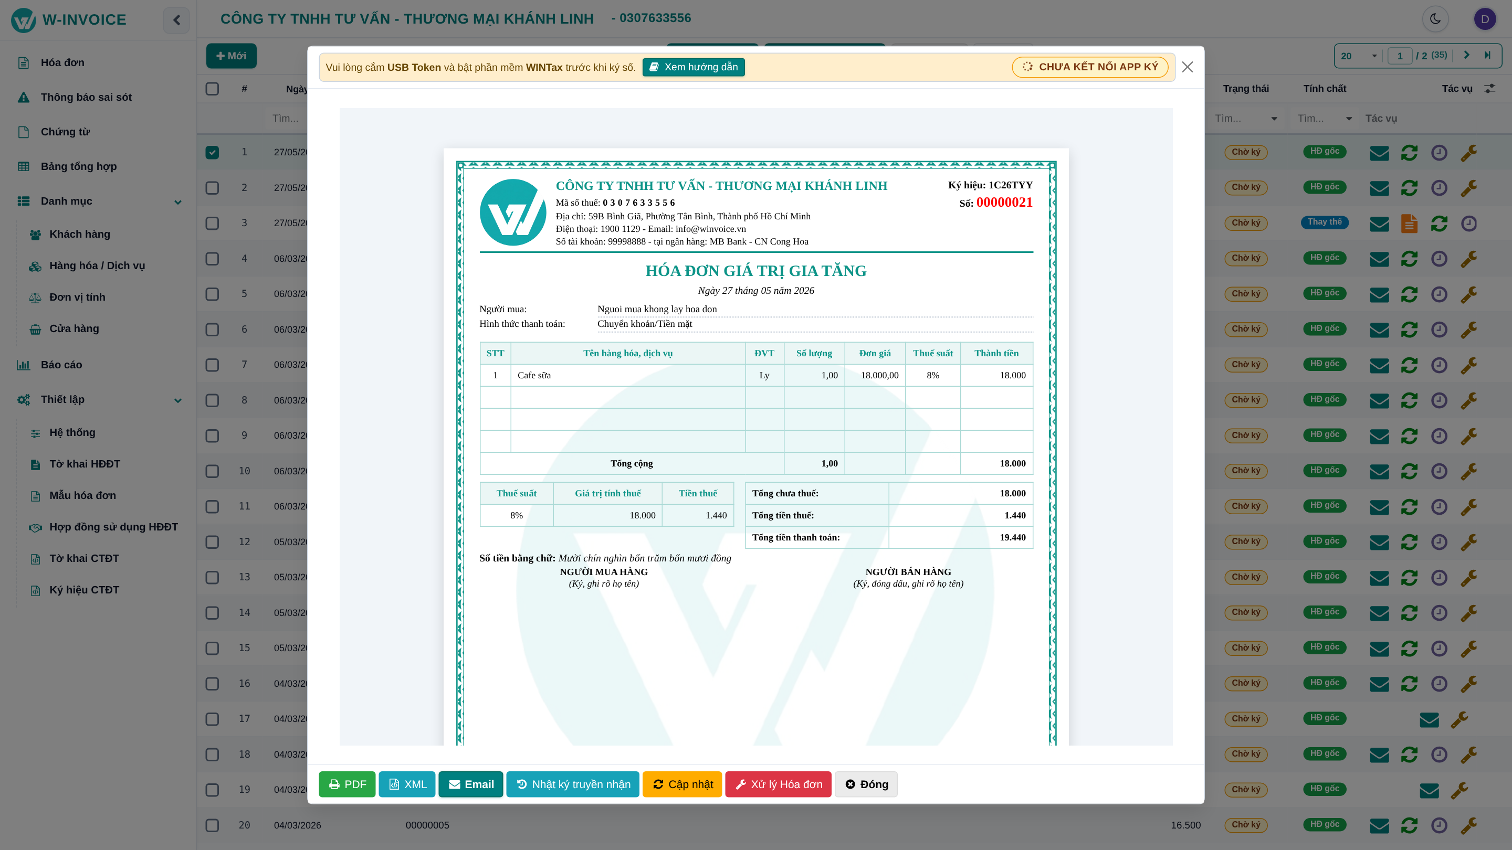Screen dimensions: 1512x850
Task: Open Xem hướng dẫn guide
Action: [x=693, y=67]
